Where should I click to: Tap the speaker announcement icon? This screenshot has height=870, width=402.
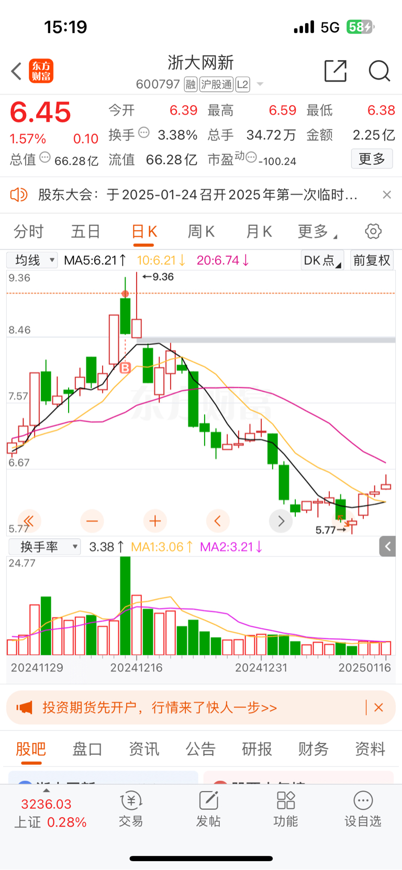click(x=19, y=195)
